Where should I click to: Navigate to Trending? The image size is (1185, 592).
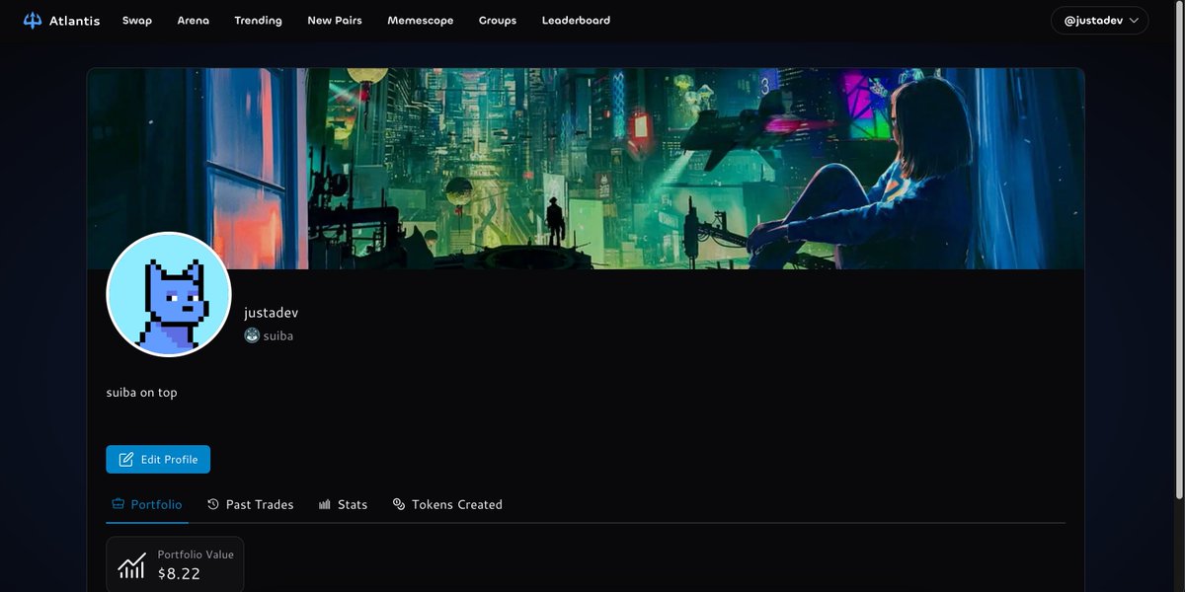[258, 21]
